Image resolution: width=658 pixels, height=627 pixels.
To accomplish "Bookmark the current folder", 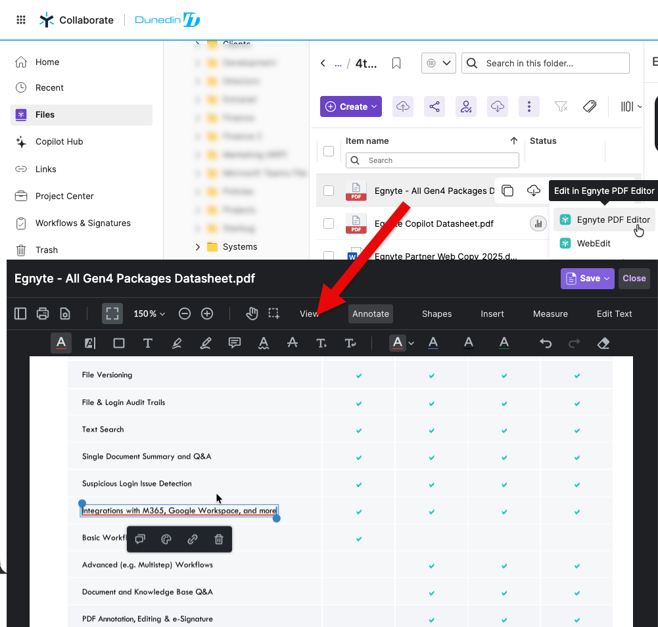I will pyautogui.click(x=396, y=63).
